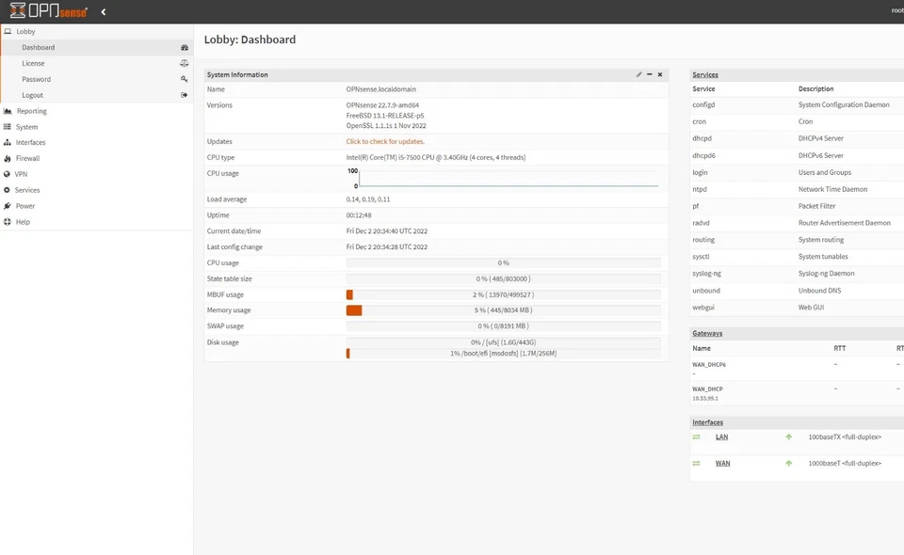The image size is (904, 555).
Task: Open the Gateways widget title link
Action: tap(707, 333)
